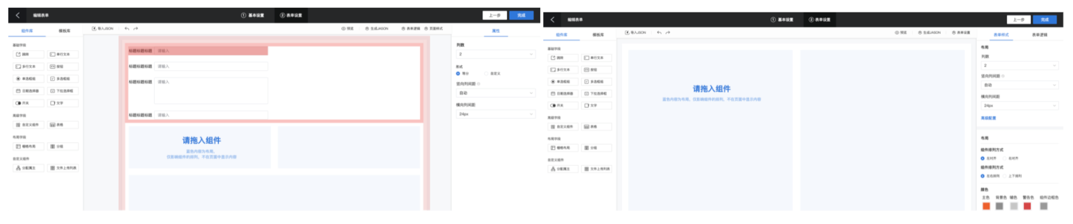This screenshot has width=1073, height=224.
Task: Open the 列数 dropdown in the 属性 panel
Action: pos(496,54)
